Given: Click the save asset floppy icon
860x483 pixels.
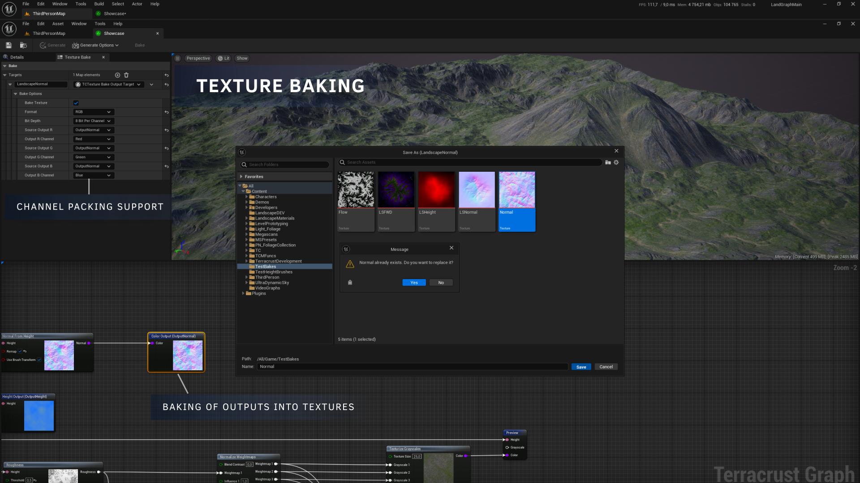Looking at the screenshot, I should [9, 45].
